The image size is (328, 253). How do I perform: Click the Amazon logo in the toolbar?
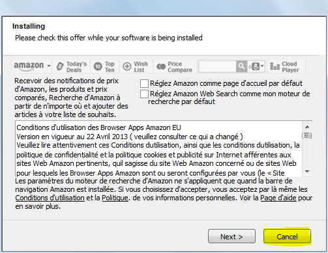pos(29,66)
